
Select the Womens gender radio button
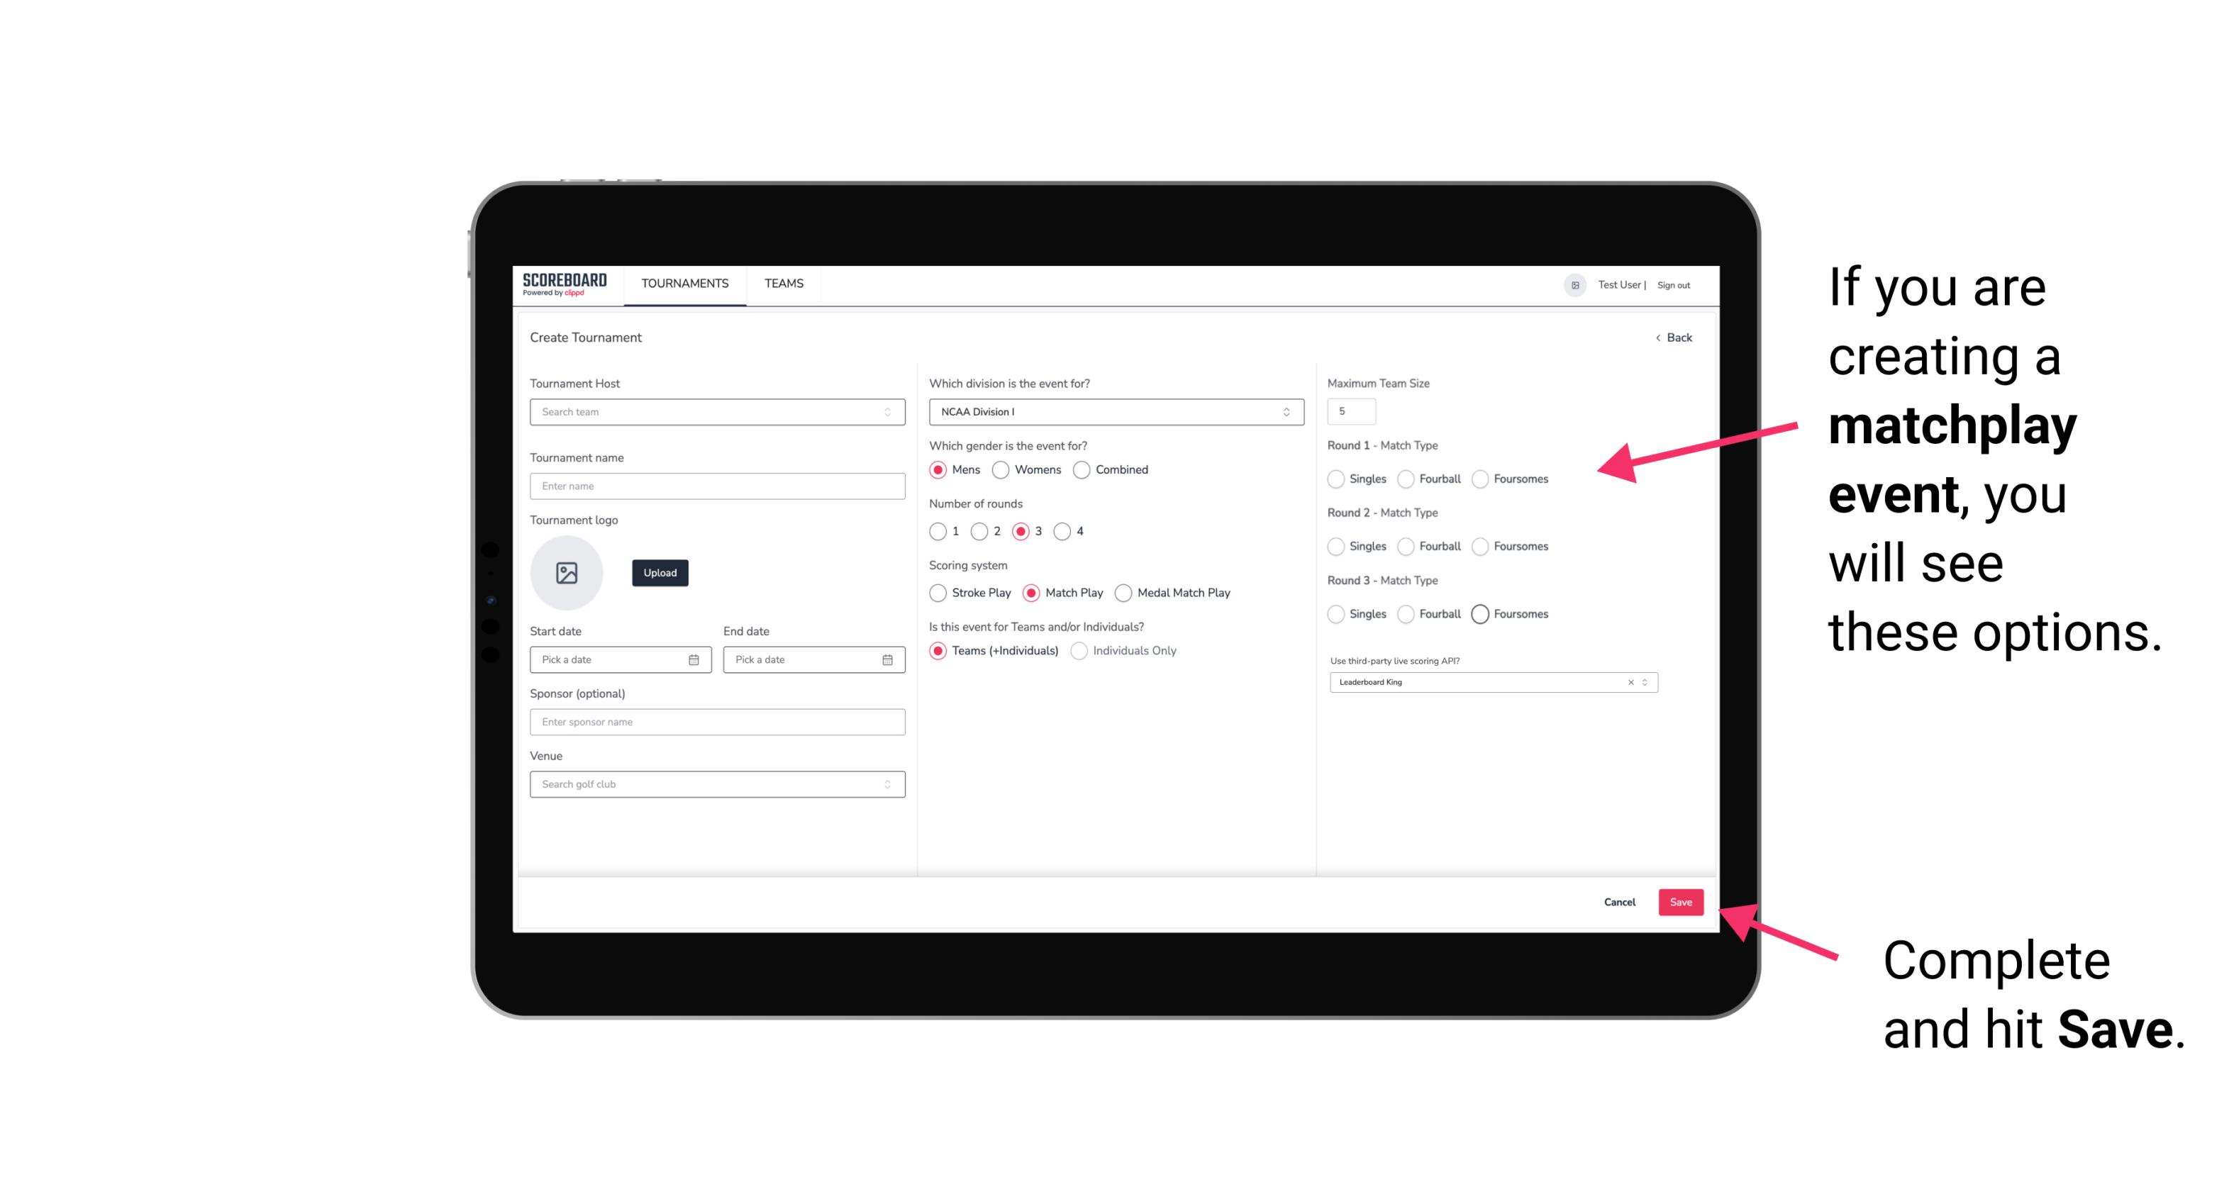(x=1002, y=469)
